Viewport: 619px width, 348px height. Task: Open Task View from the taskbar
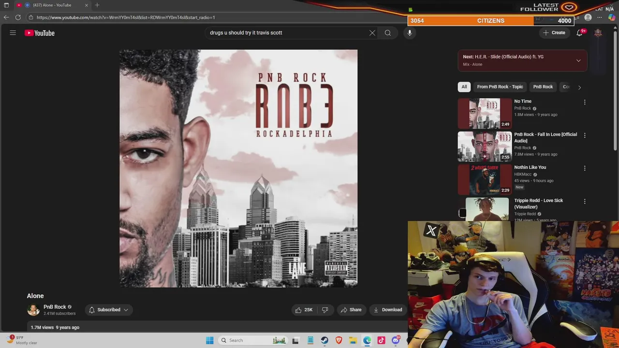tap(295, 340)
